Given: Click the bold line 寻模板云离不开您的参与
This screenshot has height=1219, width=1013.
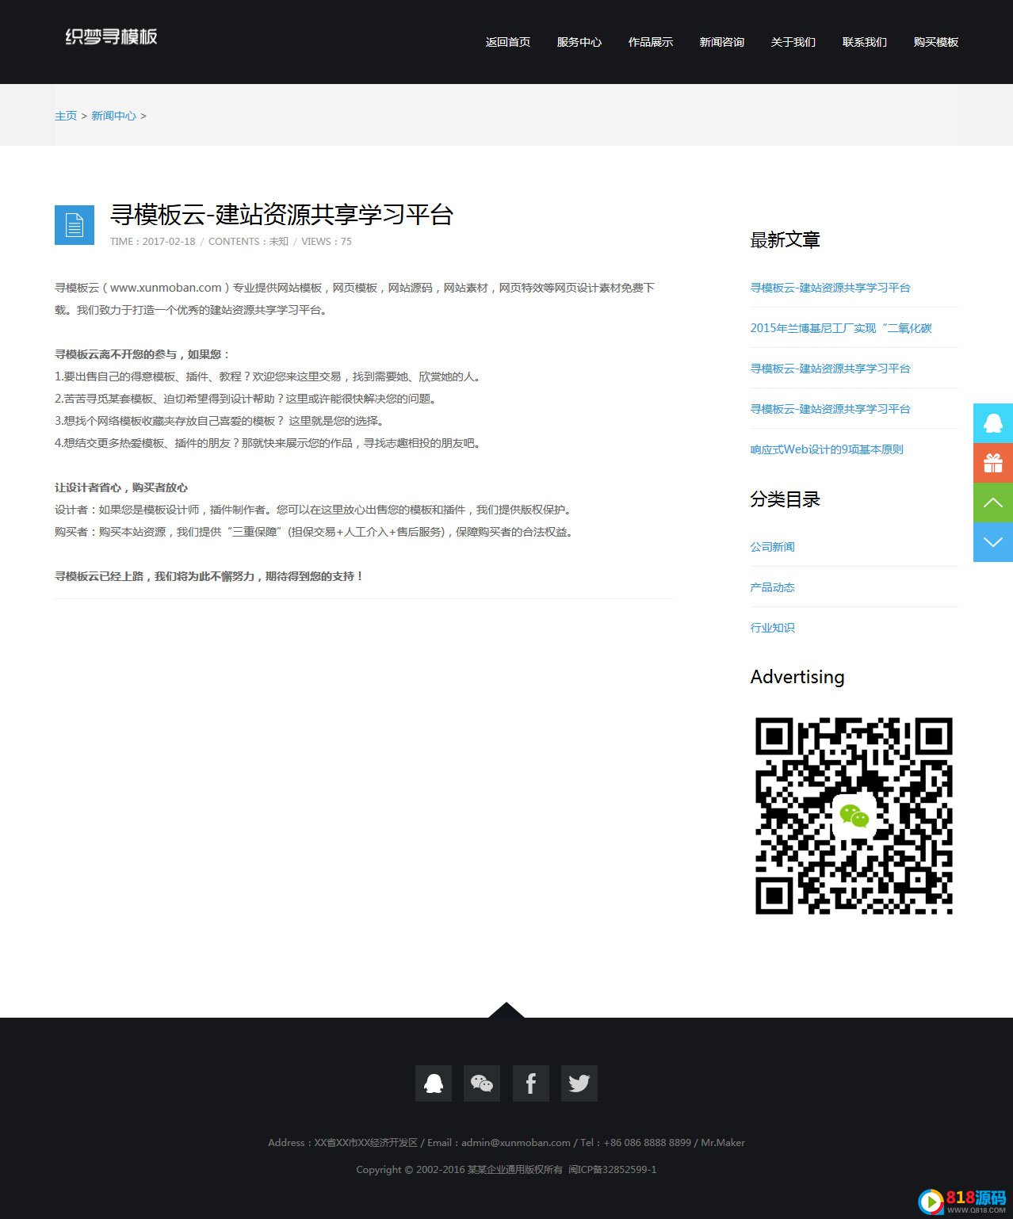Looking at the screenshot, I should (142, 354).
